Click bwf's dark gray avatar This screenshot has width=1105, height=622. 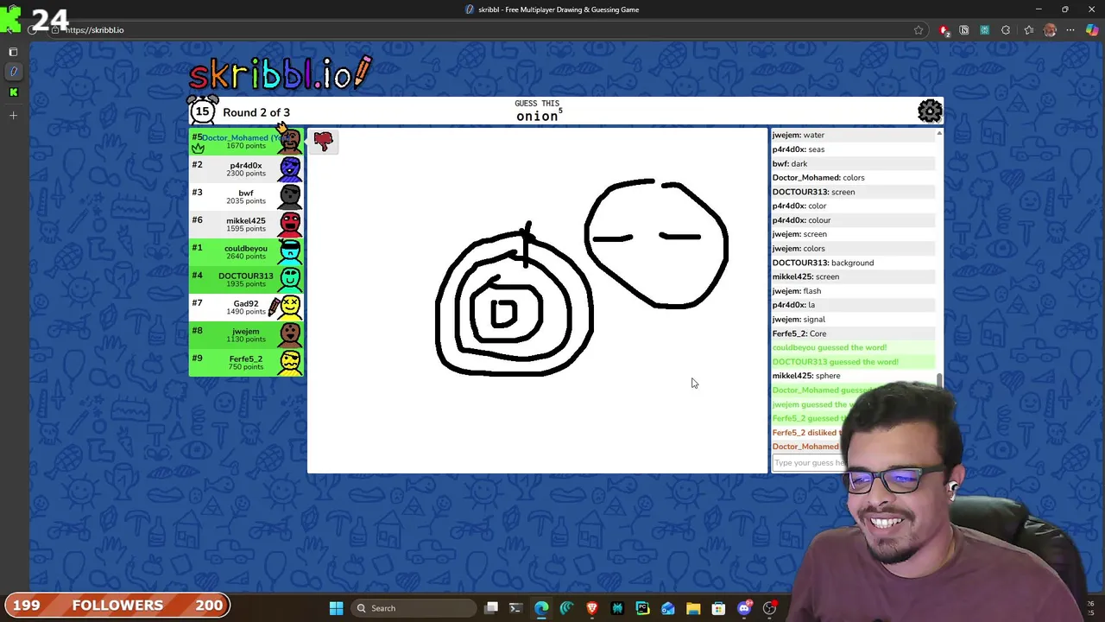pyautogui.click(x=290, y=197)
